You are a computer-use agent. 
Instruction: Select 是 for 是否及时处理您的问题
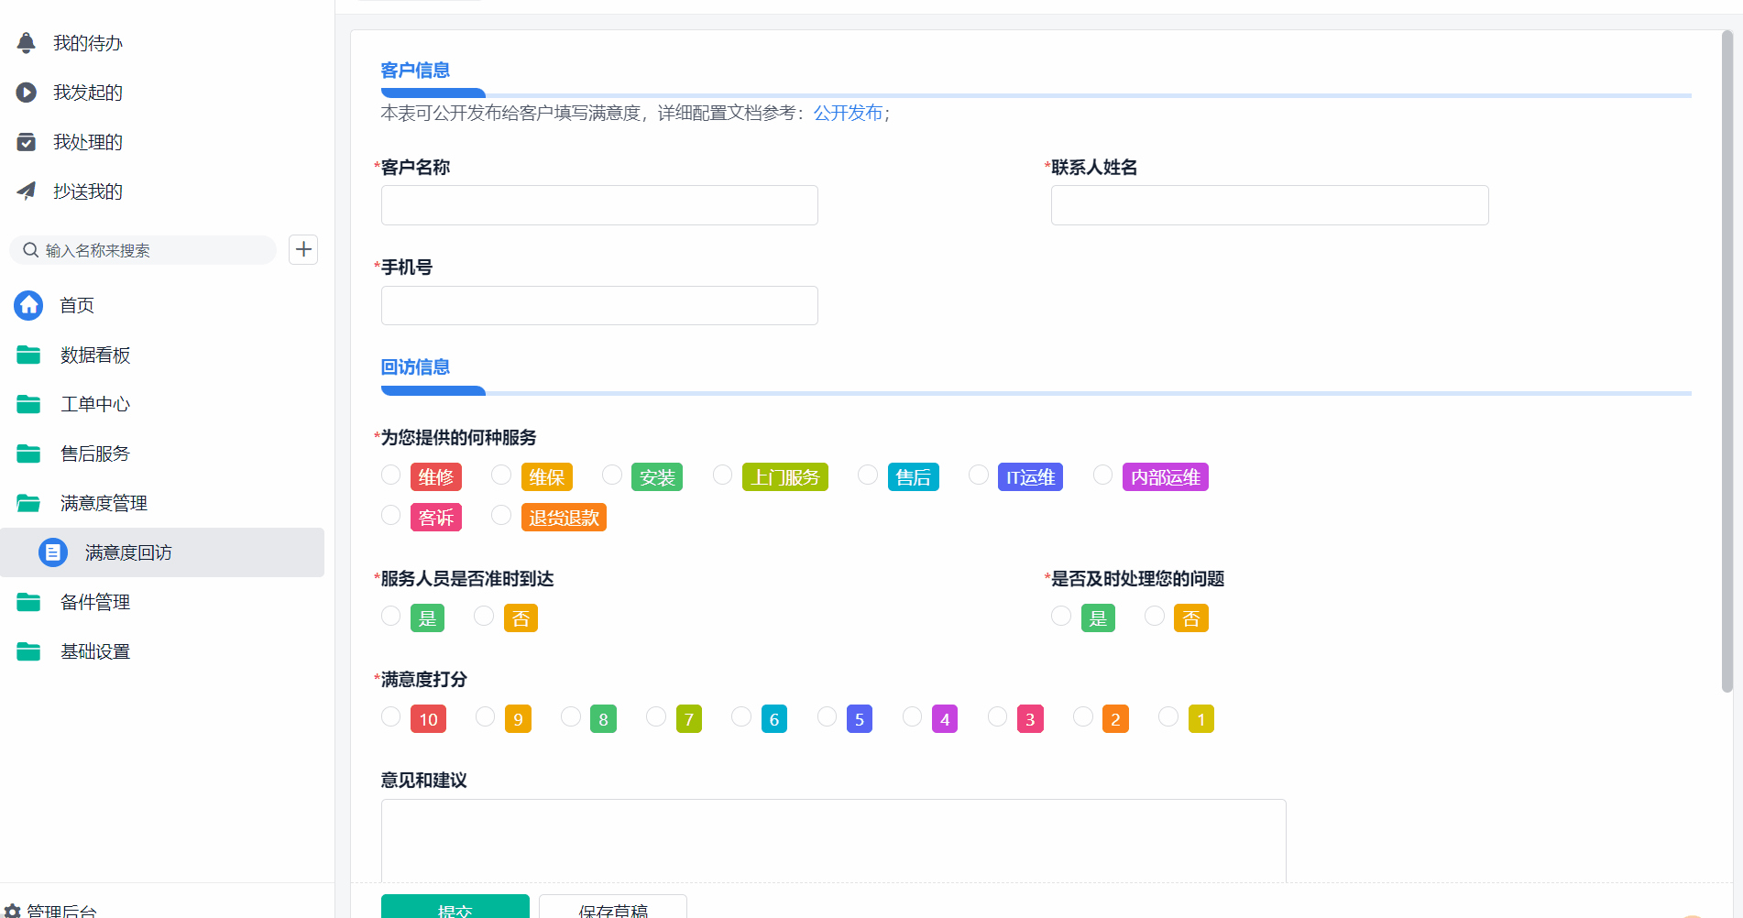click(1061, 616)
